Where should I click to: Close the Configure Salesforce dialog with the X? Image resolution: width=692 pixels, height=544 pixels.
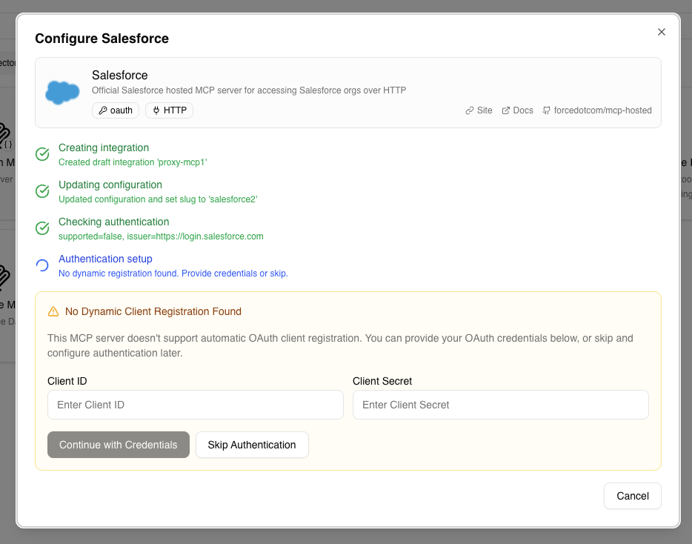tap(661, 32)
